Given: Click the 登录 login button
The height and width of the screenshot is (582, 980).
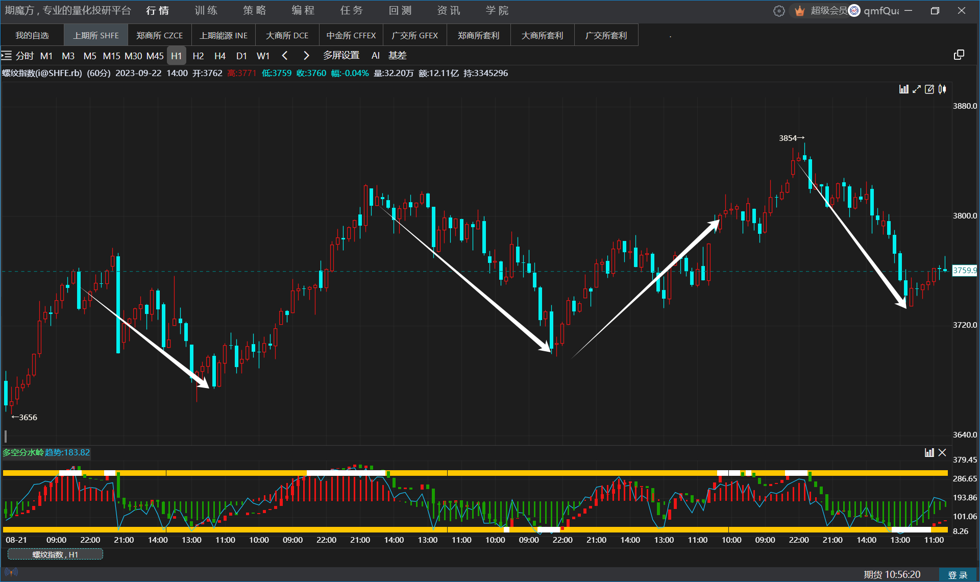Looking at the screenshot, I should [958, 574].
